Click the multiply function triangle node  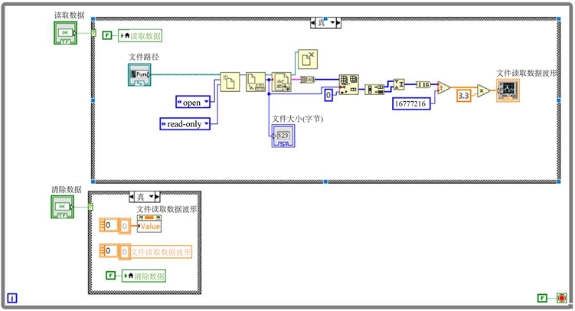coord(483,91)
